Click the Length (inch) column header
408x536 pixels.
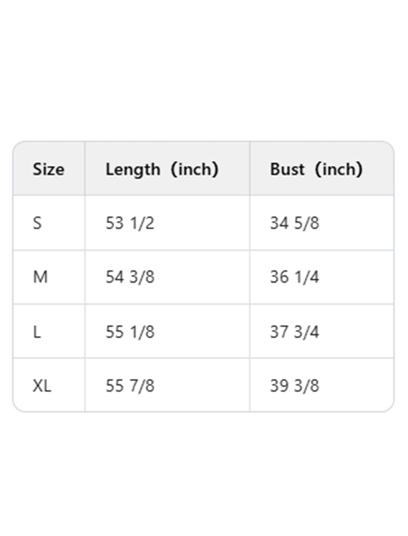coord(162,169)
